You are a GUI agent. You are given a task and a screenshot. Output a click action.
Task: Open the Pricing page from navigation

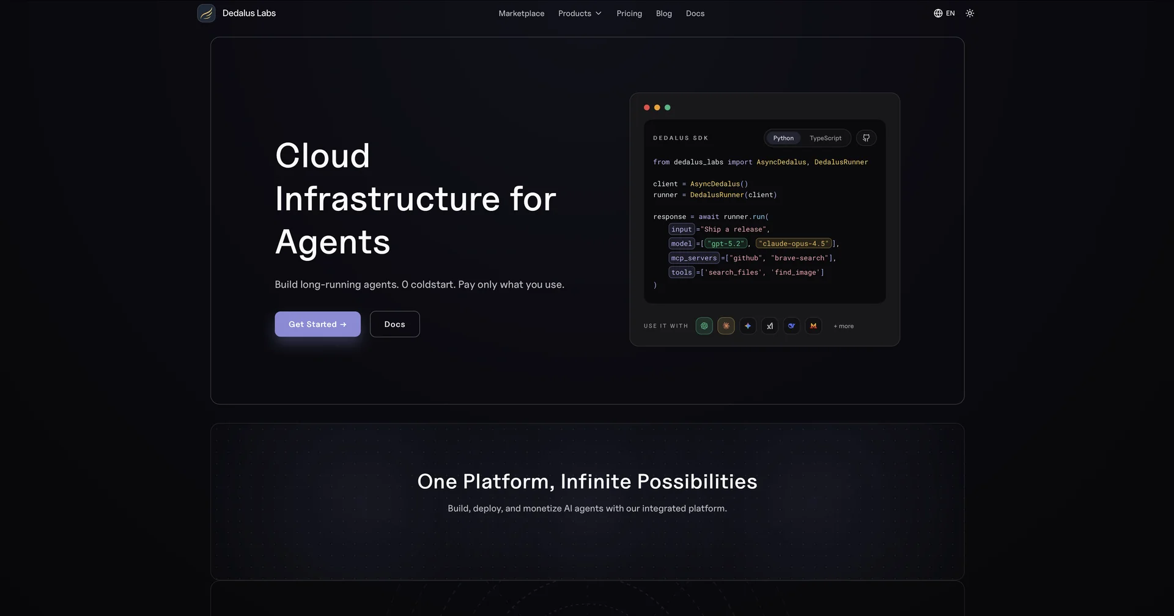coord(629,13)
